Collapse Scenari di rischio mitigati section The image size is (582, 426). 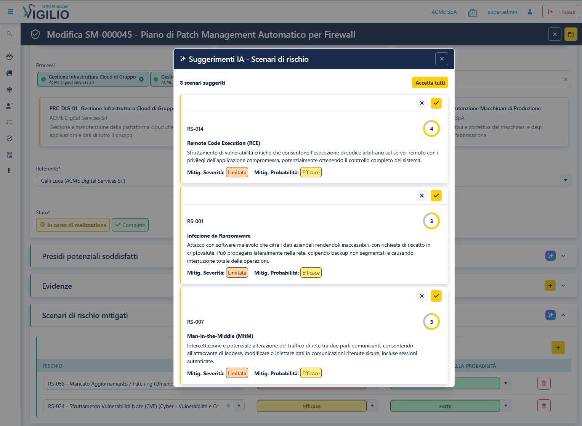coord(563,315)
